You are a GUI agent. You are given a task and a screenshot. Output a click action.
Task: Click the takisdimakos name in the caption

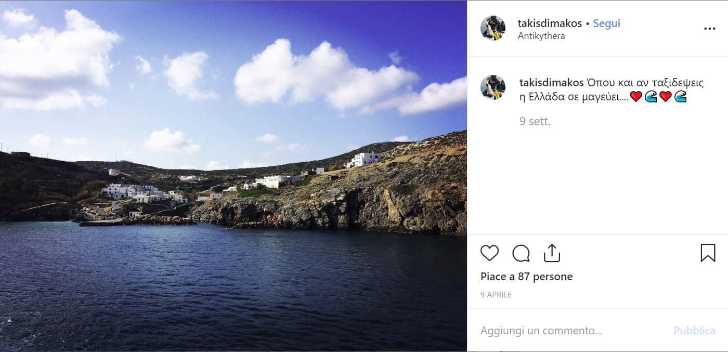(x=551, y=83)
